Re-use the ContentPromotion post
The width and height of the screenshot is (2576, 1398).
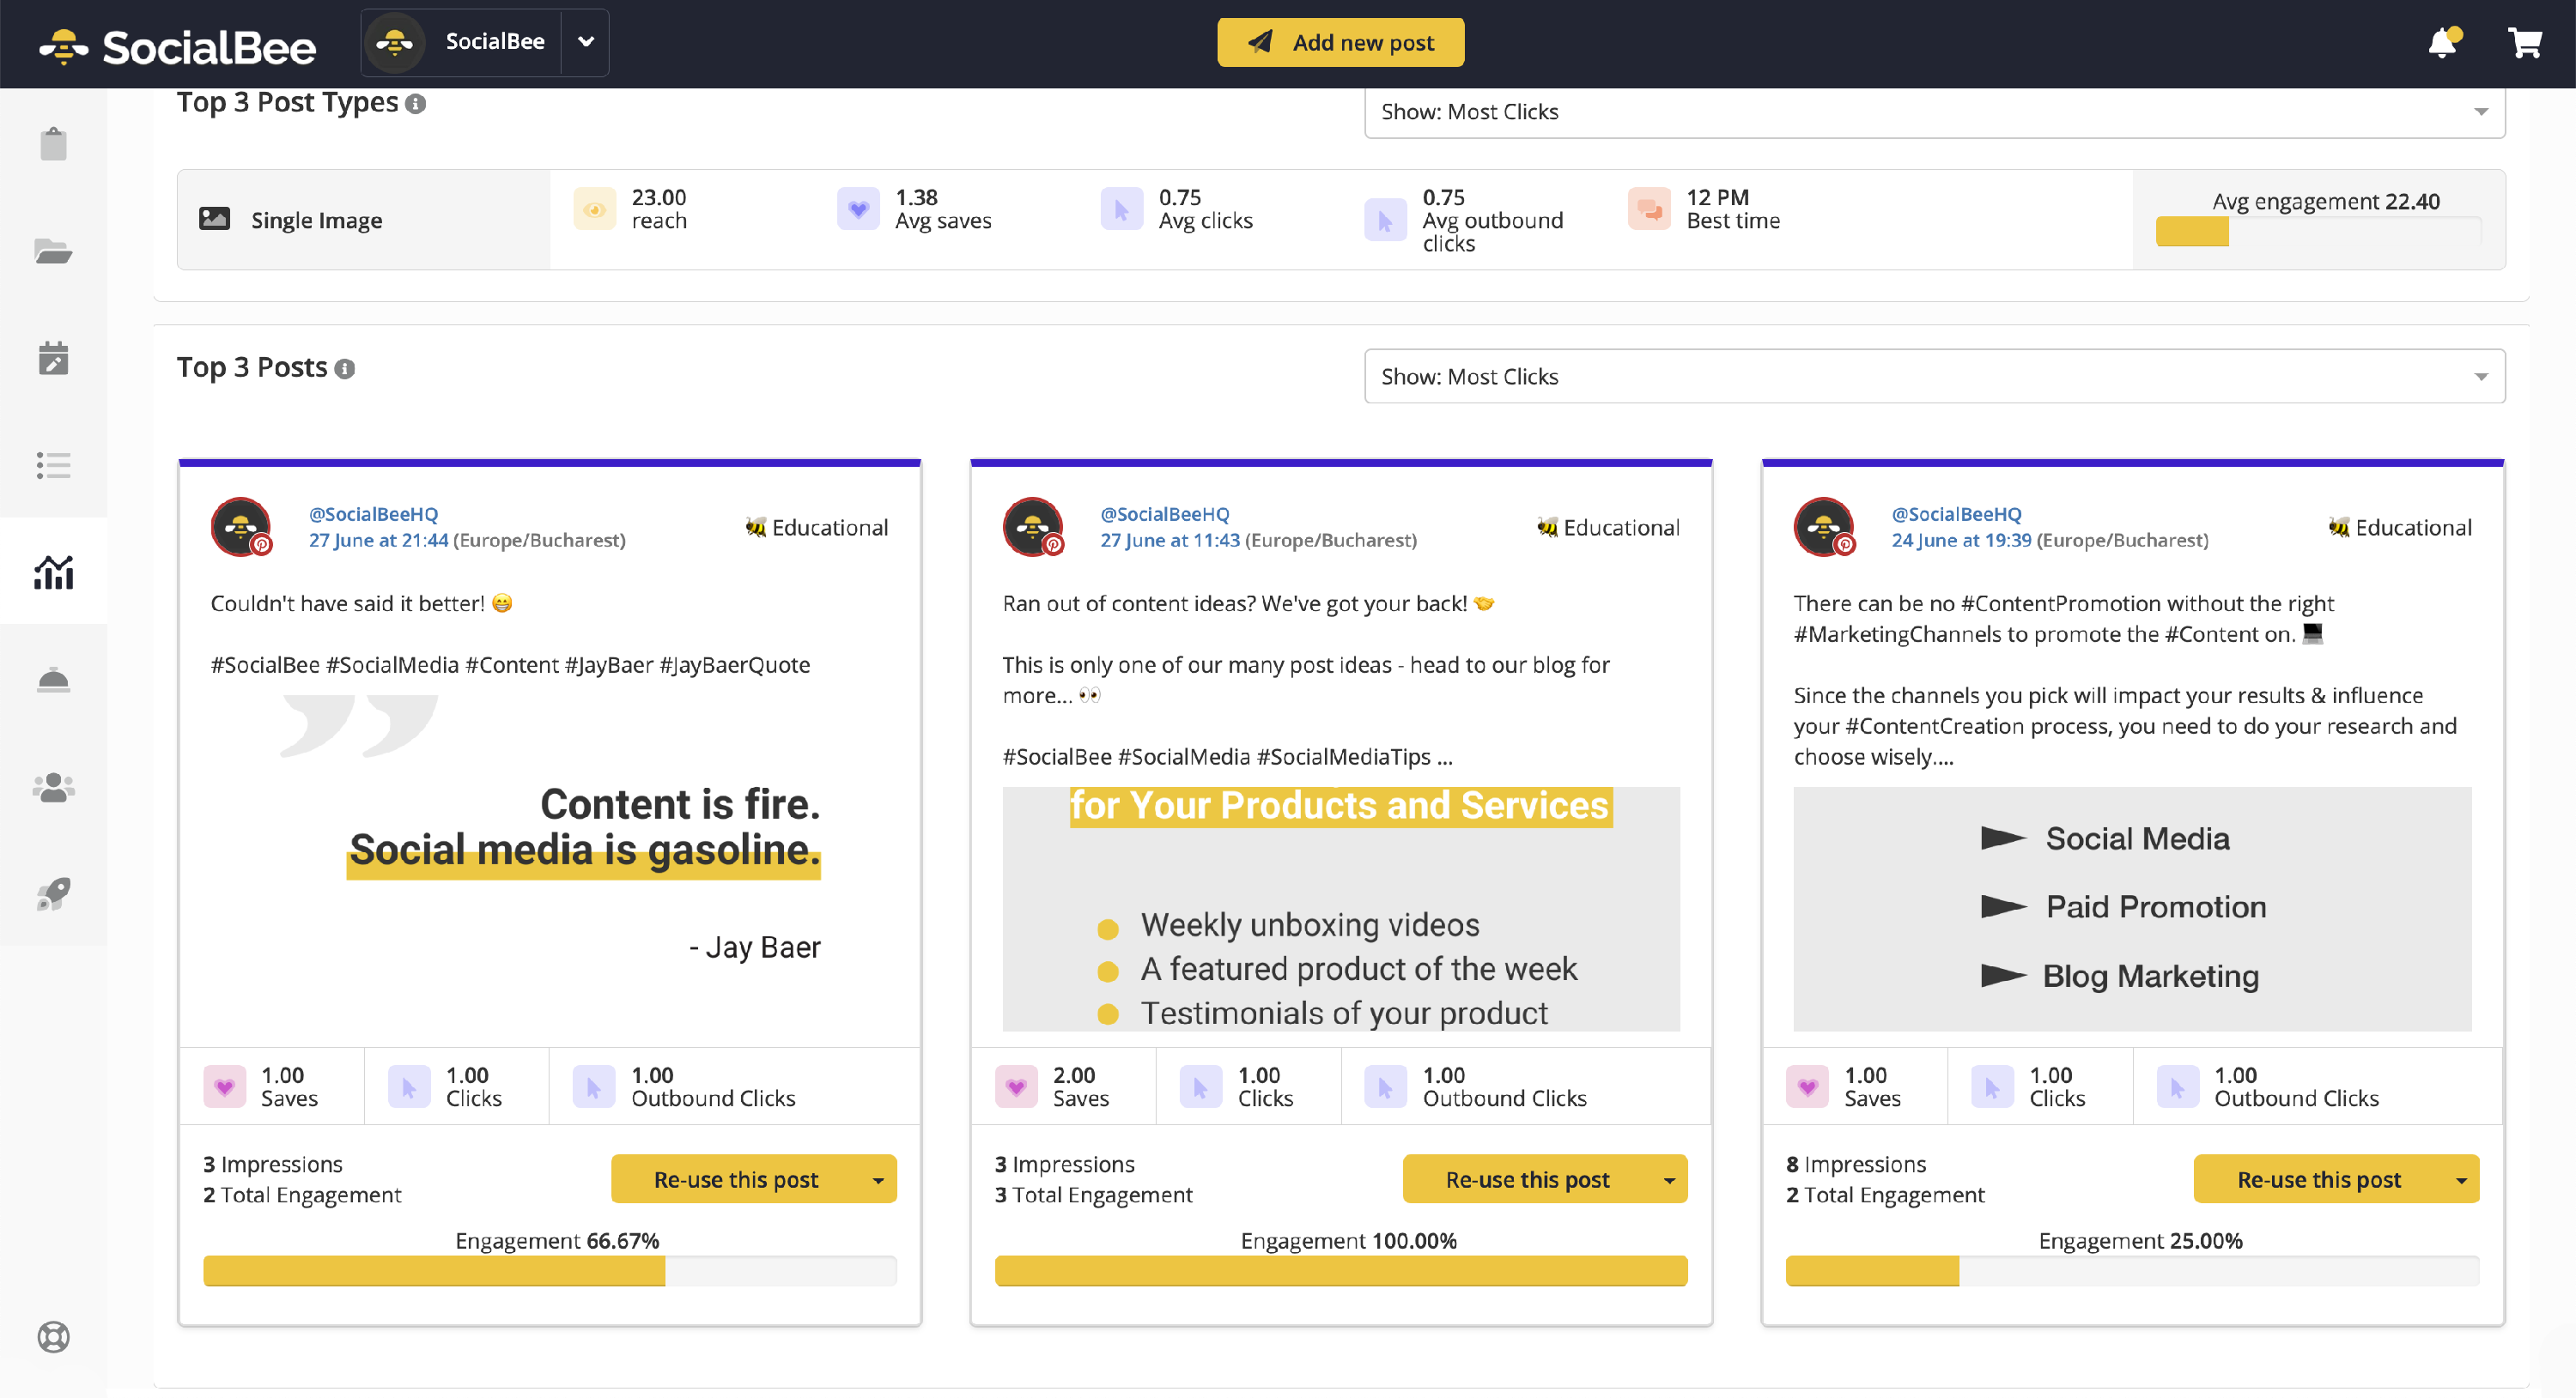(x=2318, y=1179)
